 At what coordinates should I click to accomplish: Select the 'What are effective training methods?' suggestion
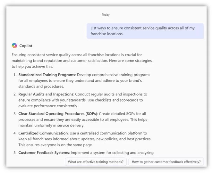pyautogui.click(x=96, y=162)
